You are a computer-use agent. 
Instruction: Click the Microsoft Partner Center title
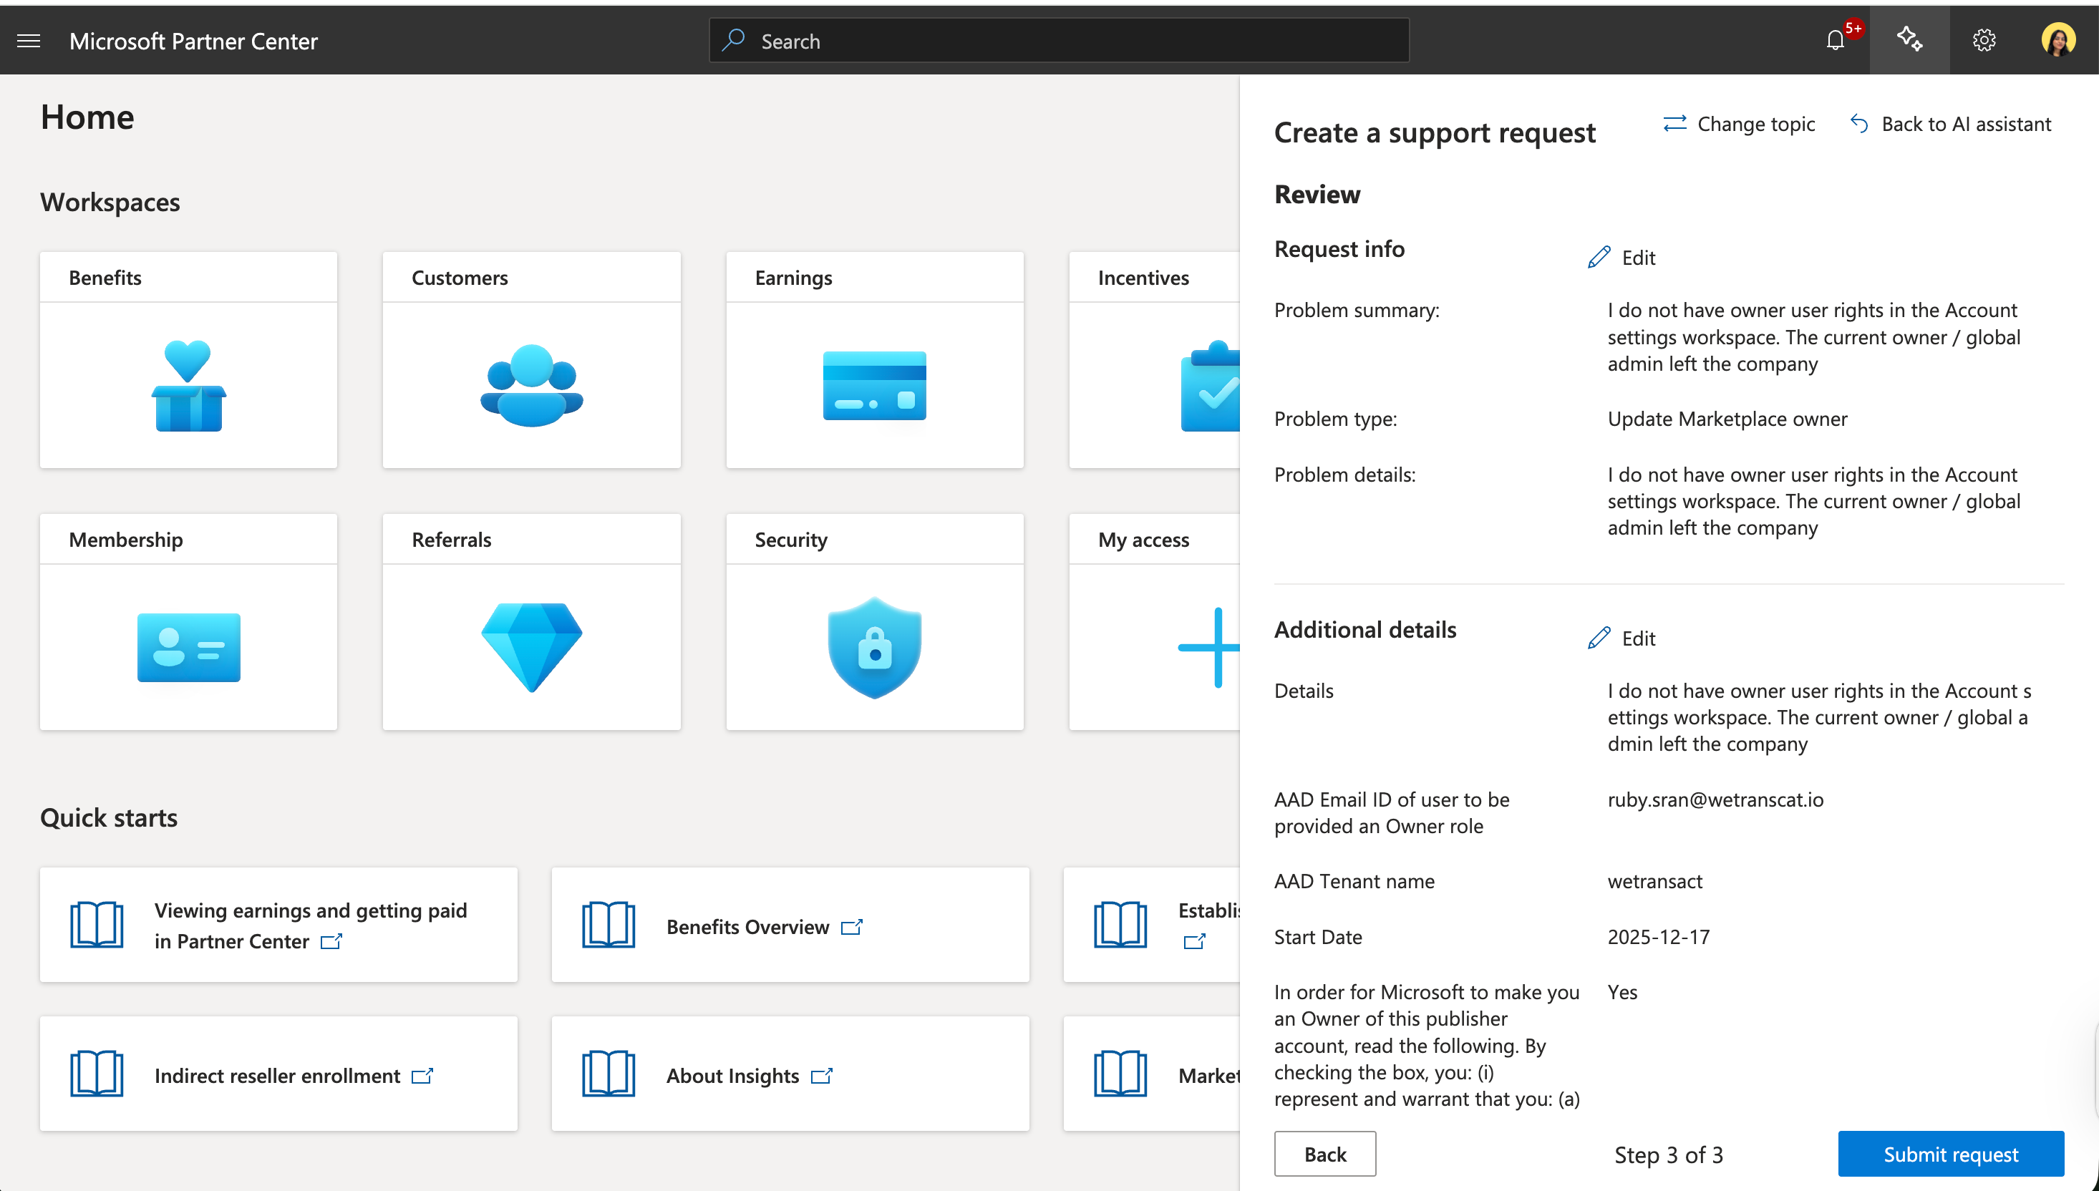(193, 41)
